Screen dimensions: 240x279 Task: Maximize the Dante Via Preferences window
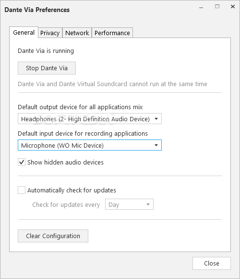tap(217, 7)
